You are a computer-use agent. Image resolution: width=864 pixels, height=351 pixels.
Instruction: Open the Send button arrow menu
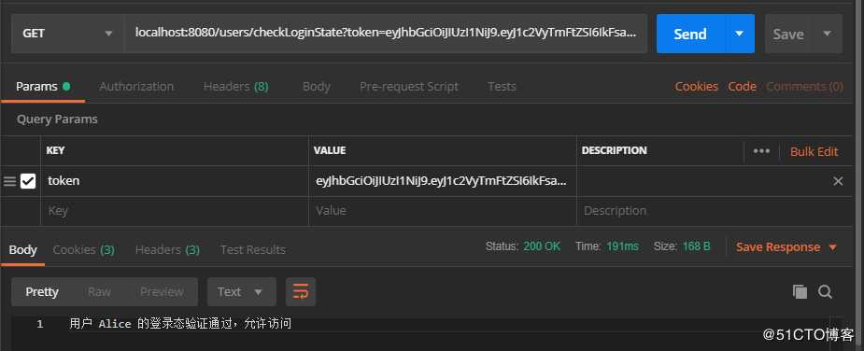[740, 34]
